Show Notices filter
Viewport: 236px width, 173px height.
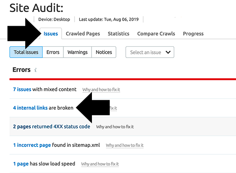104,52
